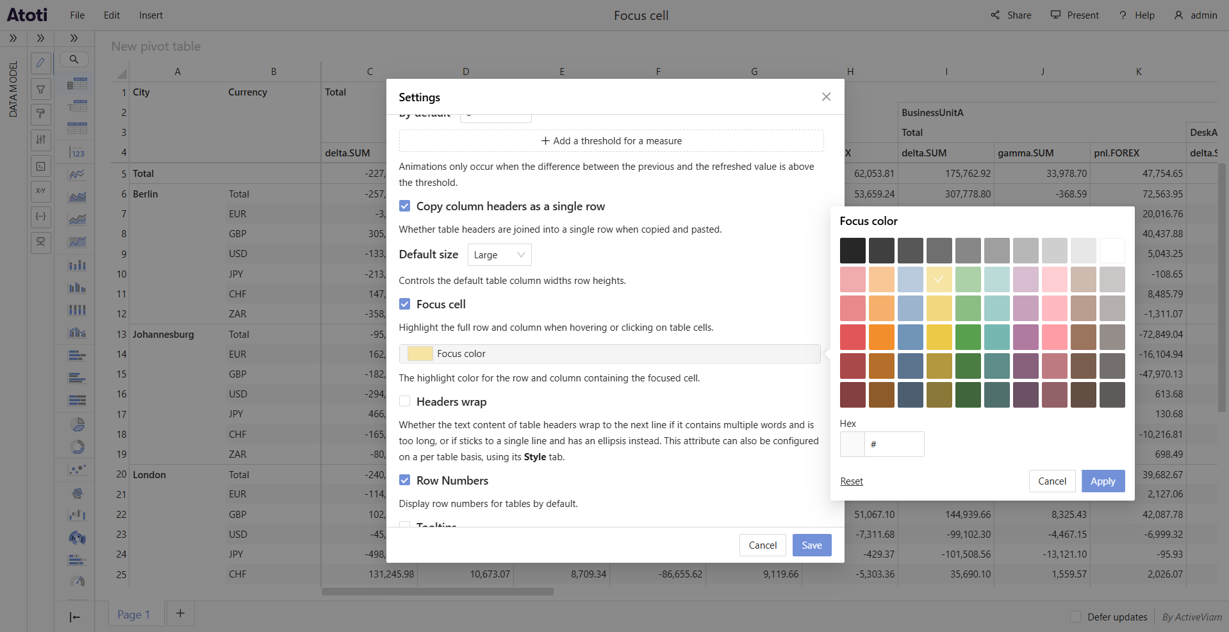Open the Edit menu

111,15
